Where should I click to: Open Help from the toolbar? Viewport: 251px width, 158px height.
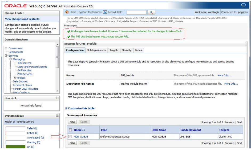click(x=119, y=12)
